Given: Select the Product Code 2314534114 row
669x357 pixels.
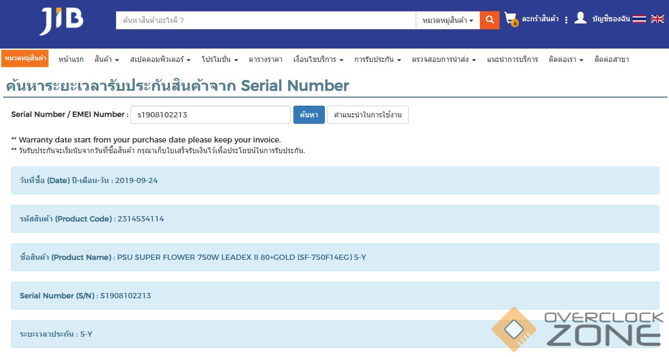Looking at the screenshot, I should click(335, 219).
